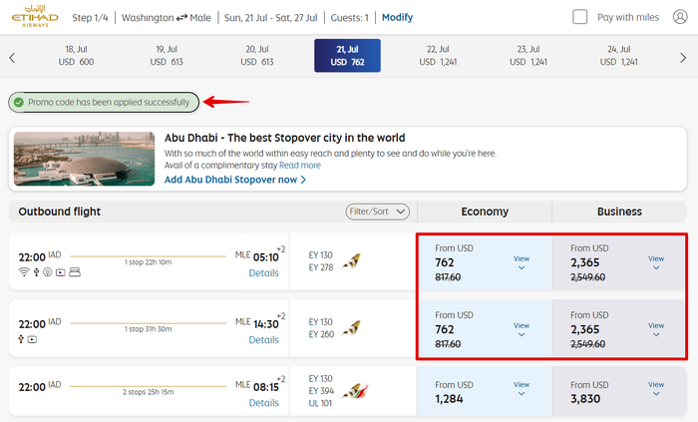698x422 pixels.
Task: Expand Economy View for the 05:10 arrival flight
Action: 522,262
